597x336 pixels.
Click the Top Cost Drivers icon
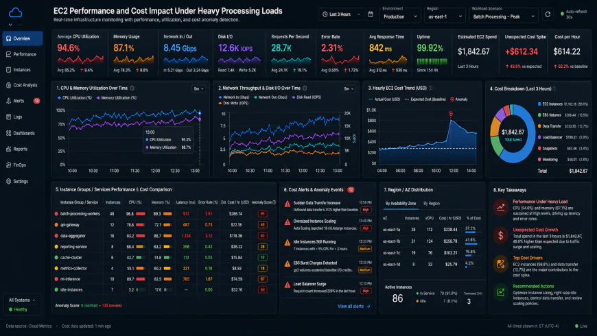coord(501,263)
